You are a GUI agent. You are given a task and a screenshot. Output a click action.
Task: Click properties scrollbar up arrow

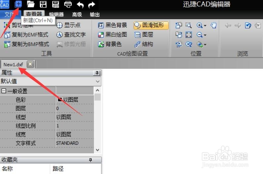(97, 90)
